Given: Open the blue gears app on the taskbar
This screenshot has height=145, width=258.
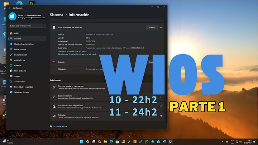Looking at the screenshot, I should pos(141,142).
